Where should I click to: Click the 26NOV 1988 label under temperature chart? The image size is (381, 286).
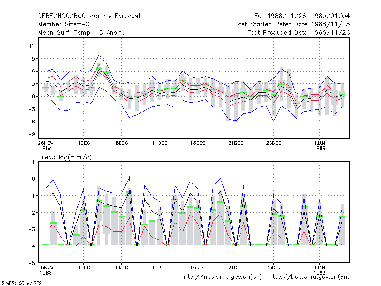point(46,145)
